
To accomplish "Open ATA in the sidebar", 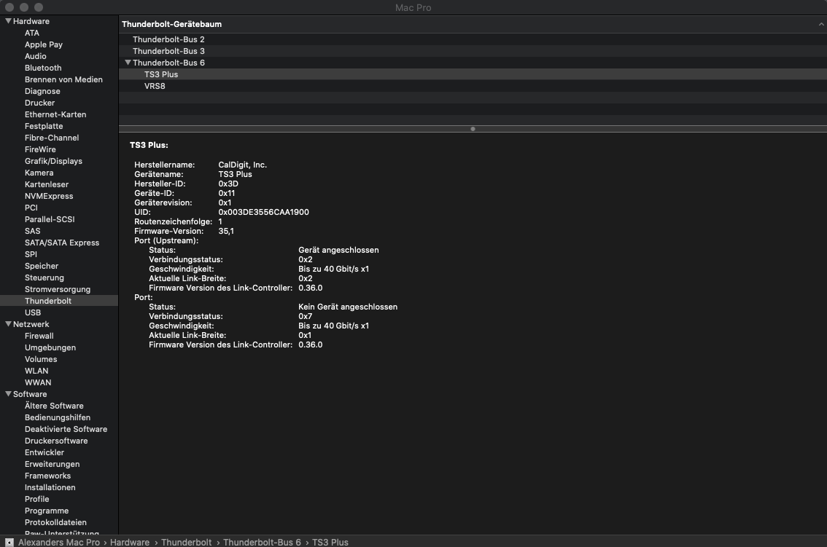I will 31,33.
